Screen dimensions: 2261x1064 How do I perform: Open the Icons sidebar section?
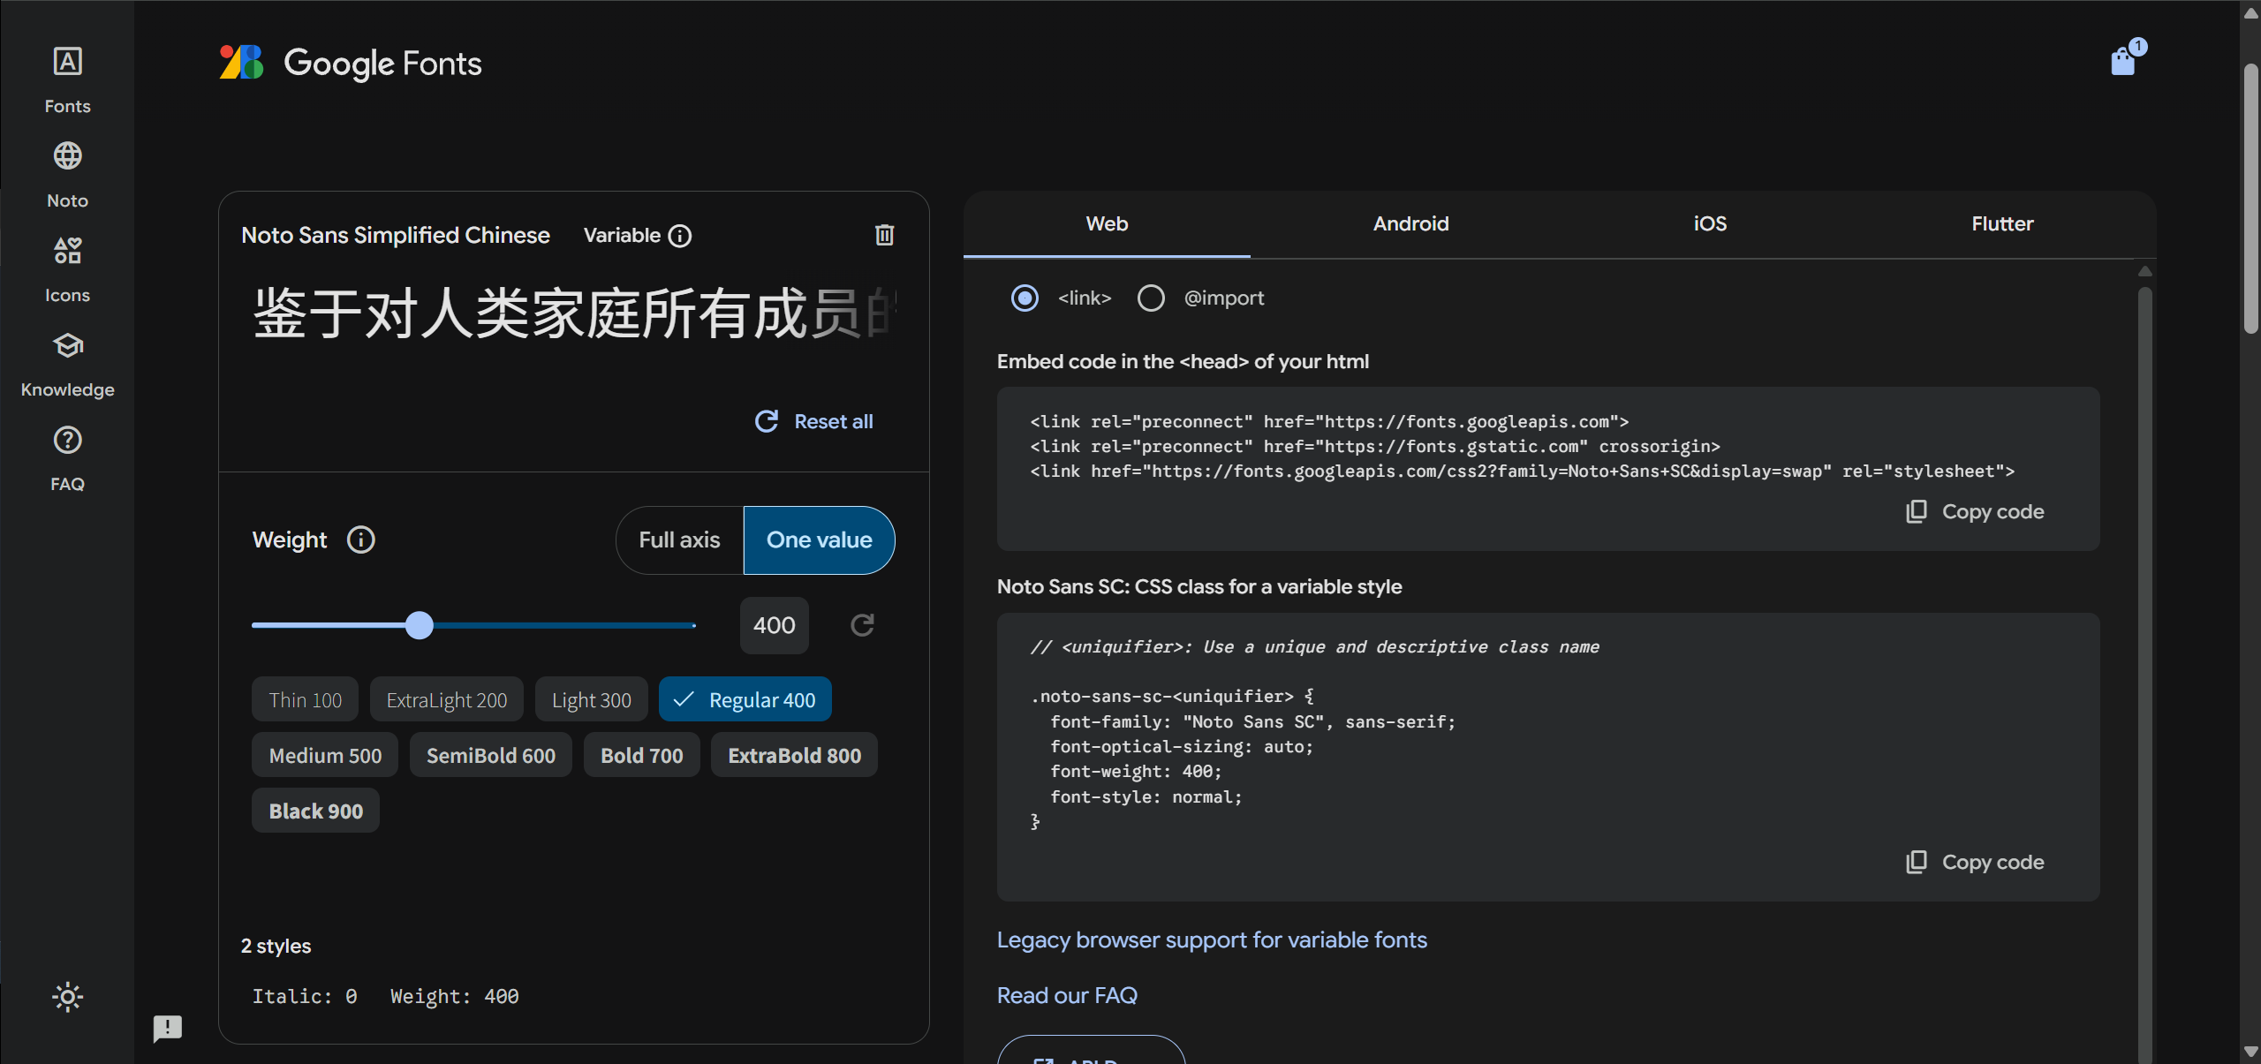[67, 251]
